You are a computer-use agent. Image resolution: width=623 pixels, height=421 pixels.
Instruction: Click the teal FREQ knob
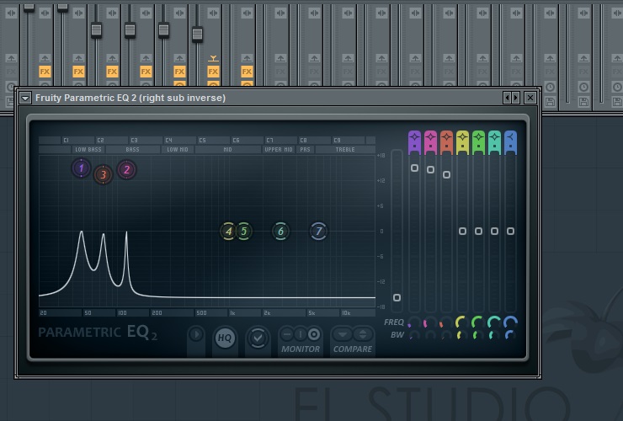(x=494, y=322)
